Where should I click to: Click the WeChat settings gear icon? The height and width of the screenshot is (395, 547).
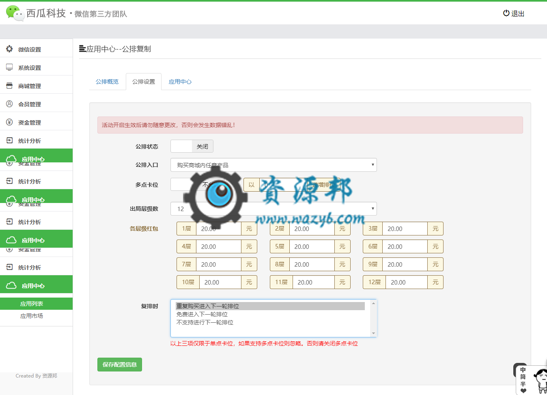pos(9,49)
